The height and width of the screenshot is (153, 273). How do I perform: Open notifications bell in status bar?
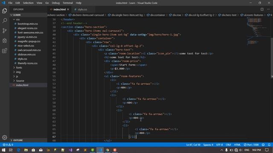269,144
